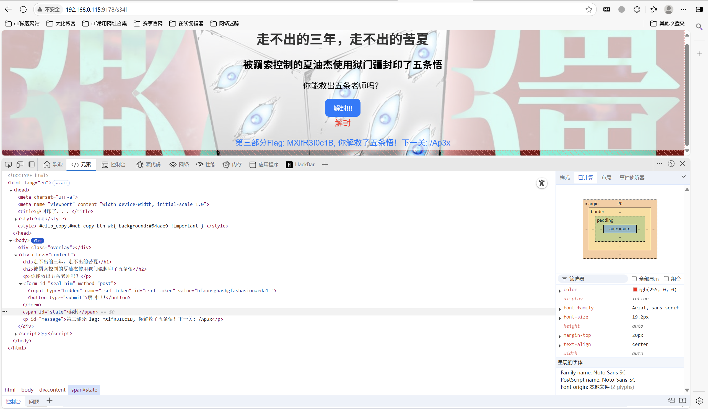Close the DevTools panel
This screenshot has height=409, width=708.
click(x=683, y=164)
